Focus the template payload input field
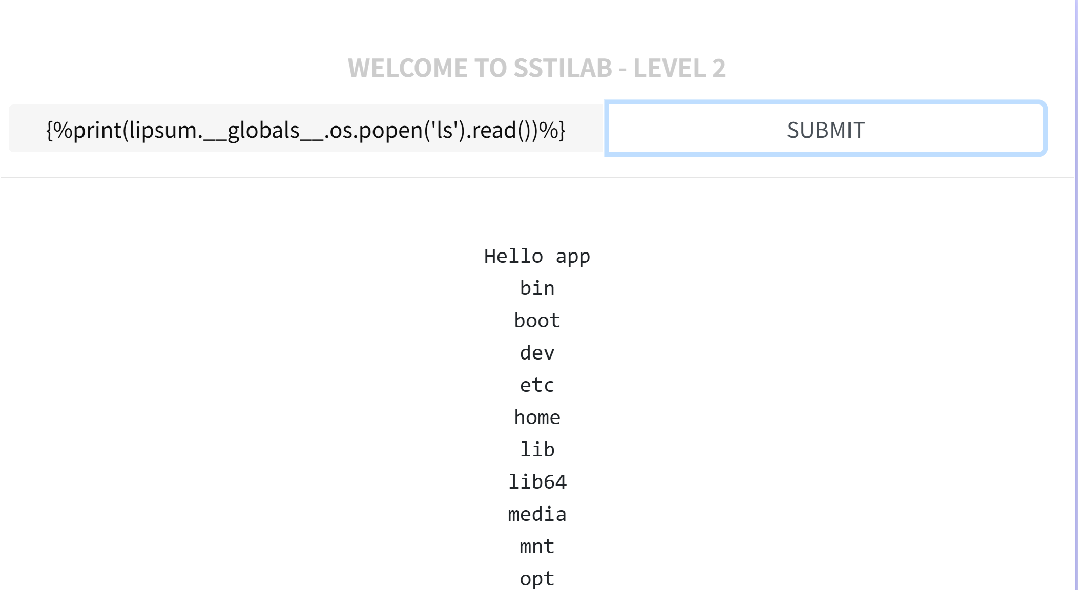The image size is (1078, 590). pyautogui.click(x=306, y=129)
